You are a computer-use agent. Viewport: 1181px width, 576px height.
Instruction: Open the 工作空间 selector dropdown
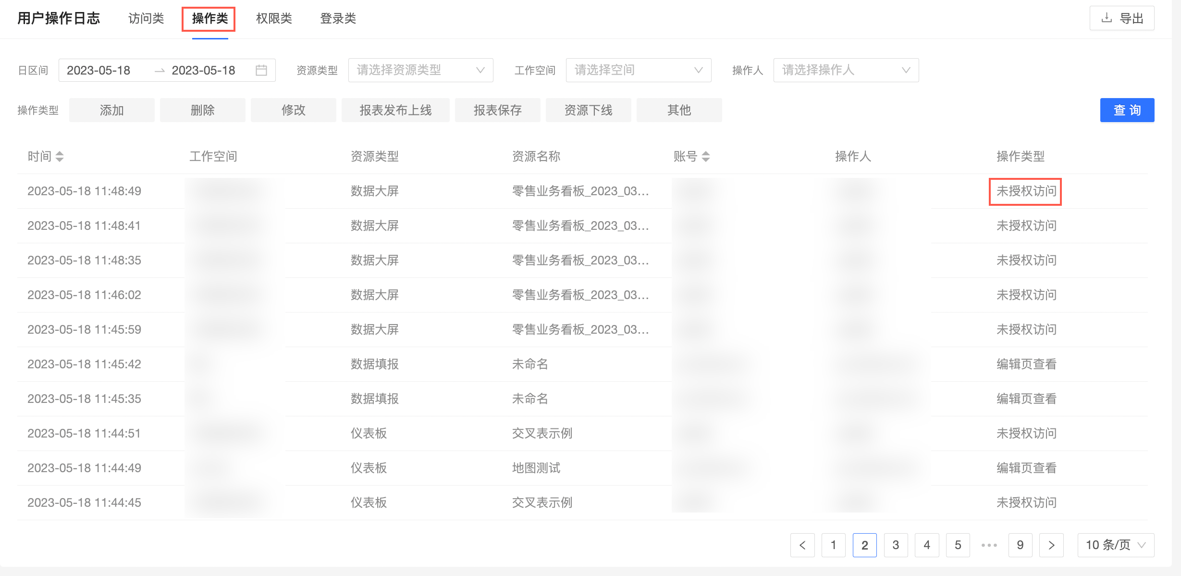[x=638, y=70]
